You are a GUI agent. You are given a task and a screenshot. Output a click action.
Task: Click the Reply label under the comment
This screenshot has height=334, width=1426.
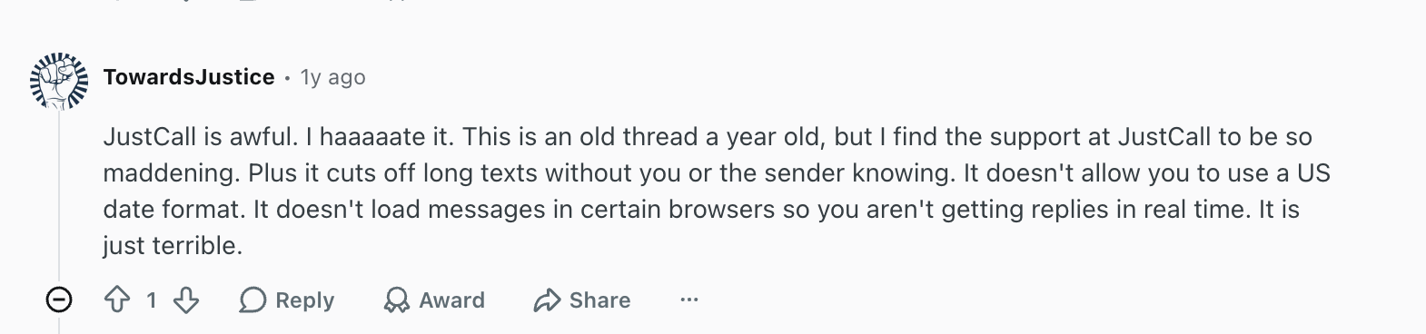tap(304, 300)
